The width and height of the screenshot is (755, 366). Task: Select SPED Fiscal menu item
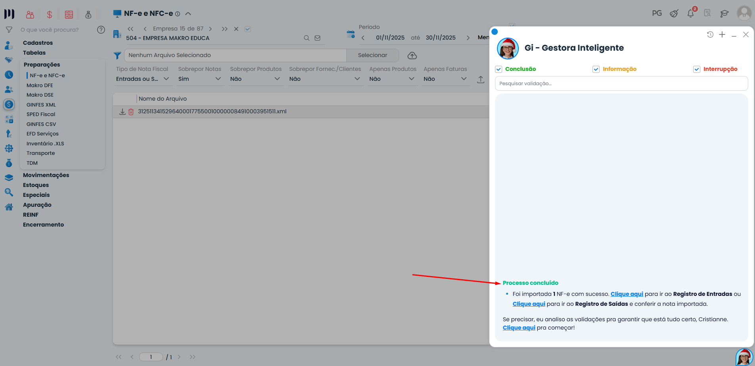[x=41, y=114]
